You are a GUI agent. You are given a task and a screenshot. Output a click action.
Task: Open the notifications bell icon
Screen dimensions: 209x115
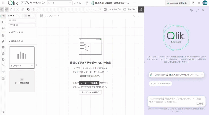(x=199, y=3)
